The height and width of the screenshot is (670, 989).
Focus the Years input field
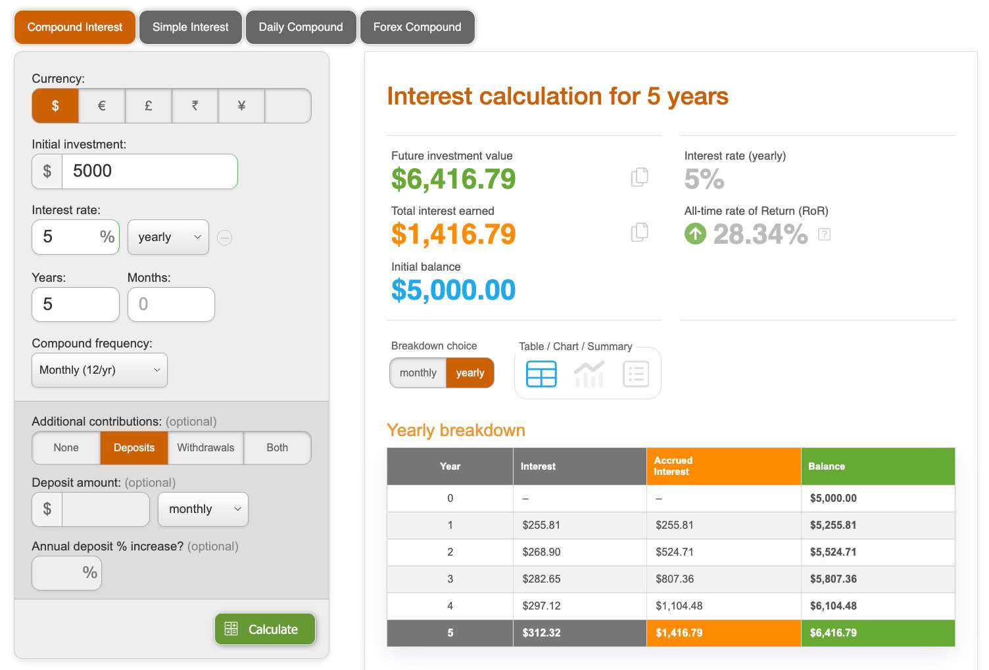[x=76, y=305]
